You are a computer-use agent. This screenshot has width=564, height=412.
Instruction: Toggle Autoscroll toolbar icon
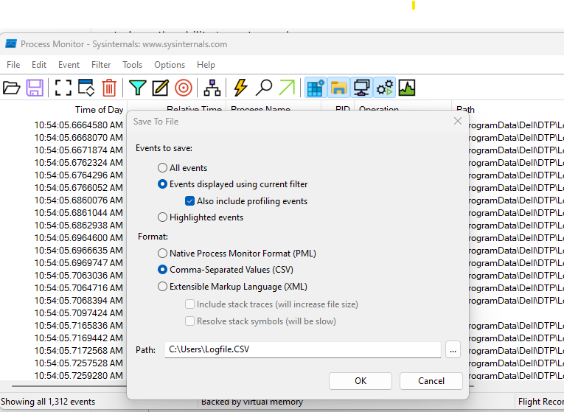point(86,88)
